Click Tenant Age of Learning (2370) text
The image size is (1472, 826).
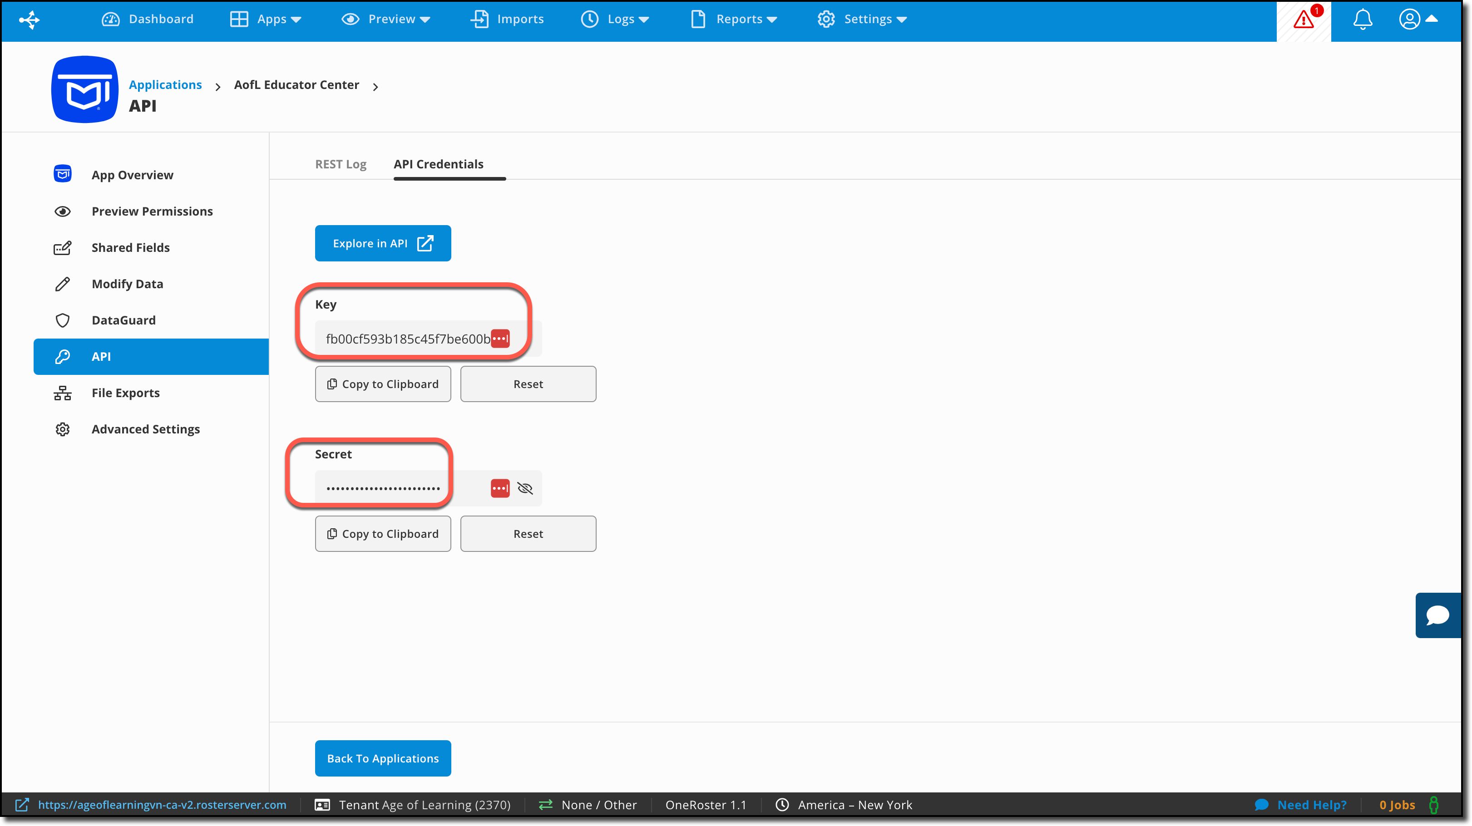[425, 806]
